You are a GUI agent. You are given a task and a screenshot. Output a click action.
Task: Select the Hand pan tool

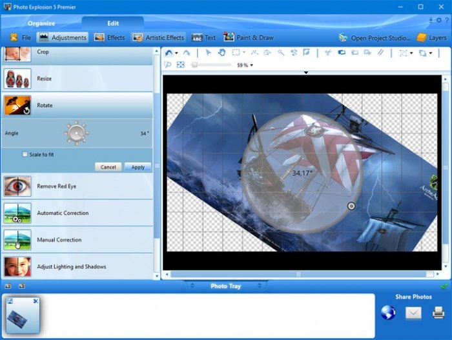click(222, 53)
